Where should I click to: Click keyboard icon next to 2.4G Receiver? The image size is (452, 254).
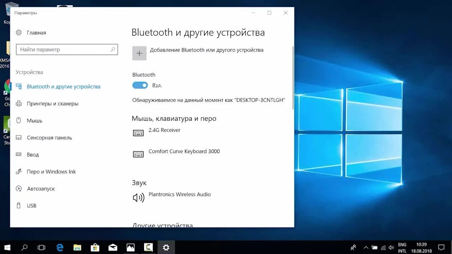coord(138,133)
